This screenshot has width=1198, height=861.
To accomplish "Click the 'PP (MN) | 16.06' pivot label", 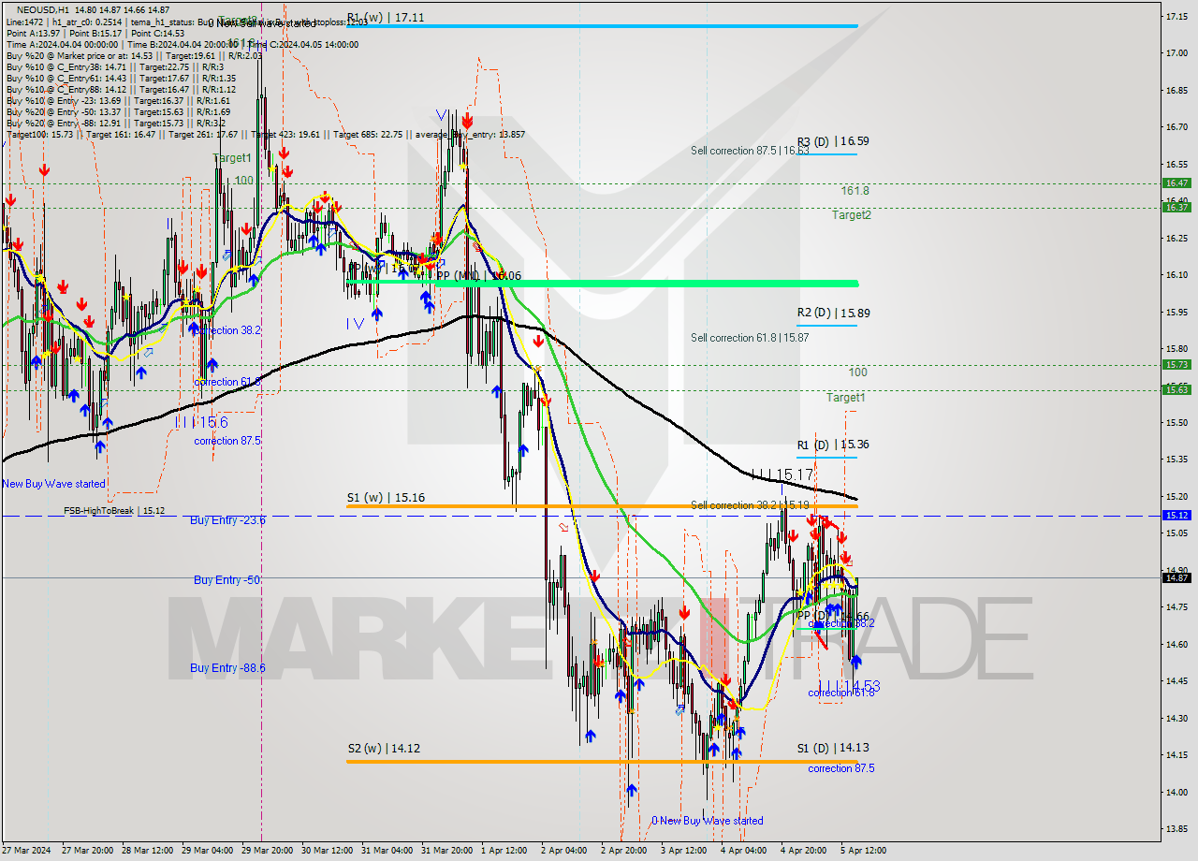I will click(478, 276).
